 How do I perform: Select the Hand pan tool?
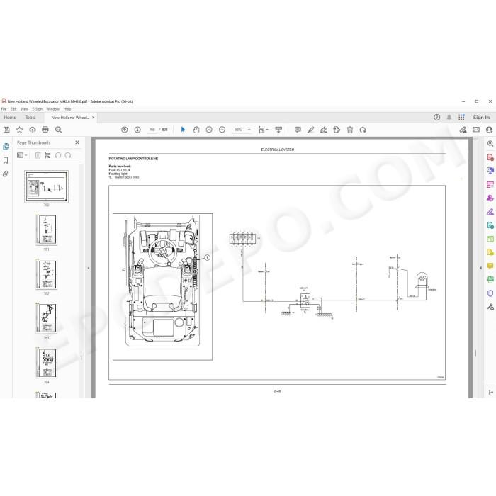(196, 130)
